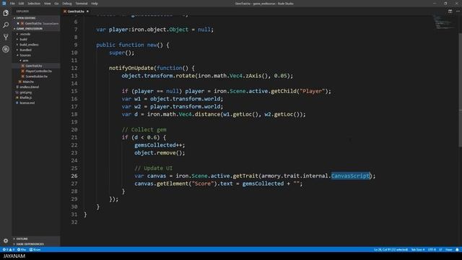Select the GemTrait.hx editor tab
Screen dimensions: 462x260
76,12
